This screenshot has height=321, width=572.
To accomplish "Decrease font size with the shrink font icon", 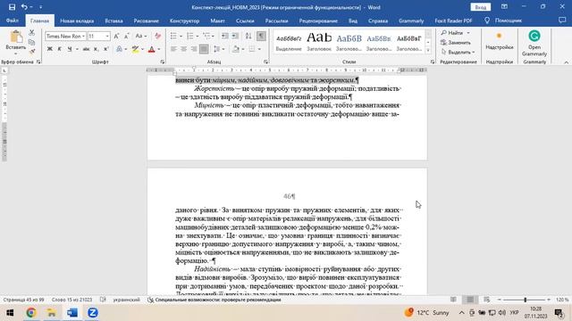I will pyautogui.click(x=126, y=36).
